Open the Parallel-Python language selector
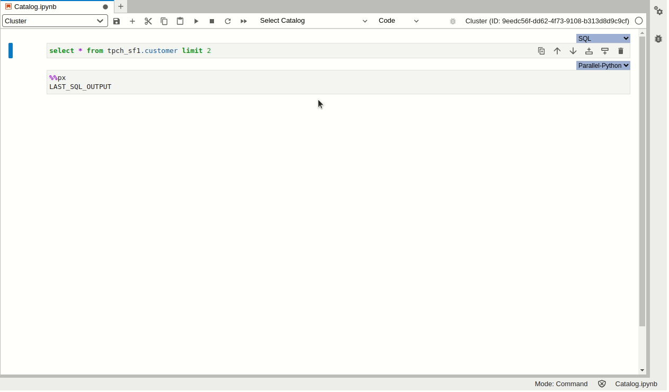The image size is (669, 392). coord(603,66)
